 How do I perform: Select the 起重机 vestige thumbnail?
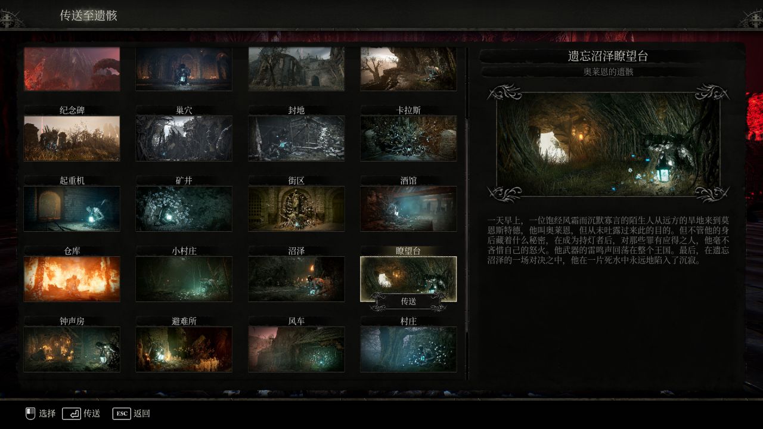(x=72, y=209)
